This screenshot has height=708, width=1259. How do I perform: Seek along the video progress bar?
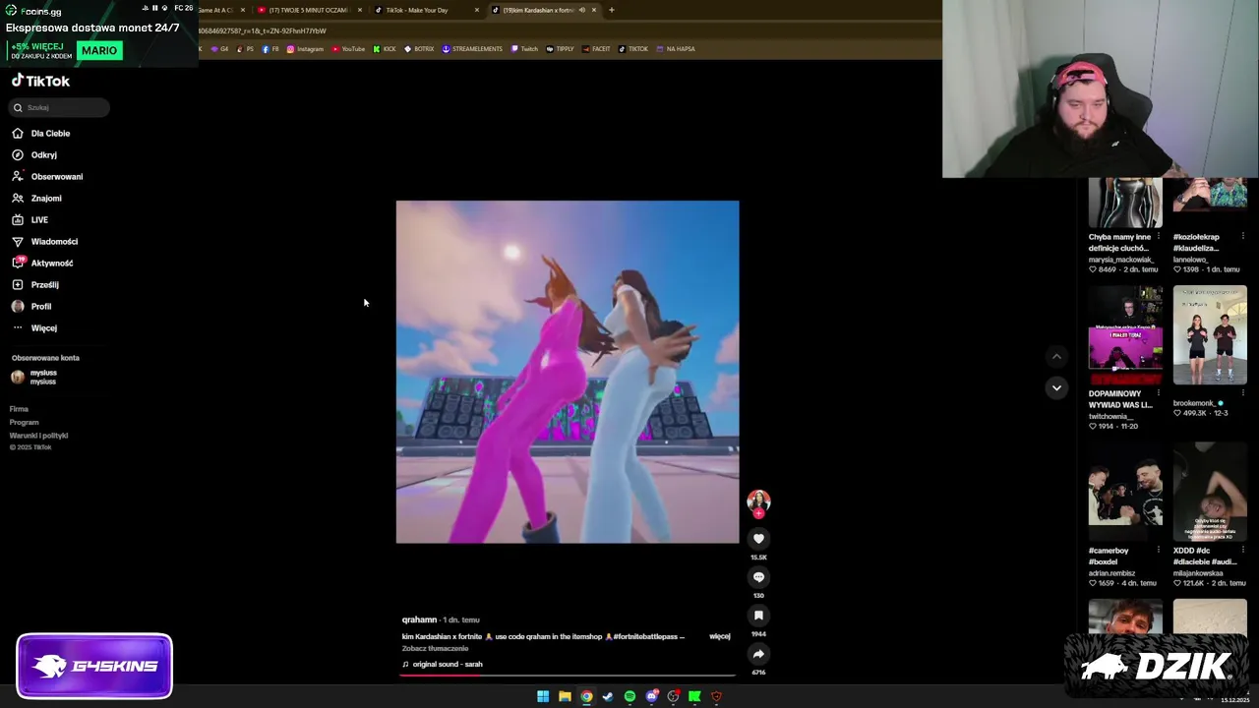click(x=568, y=676)
